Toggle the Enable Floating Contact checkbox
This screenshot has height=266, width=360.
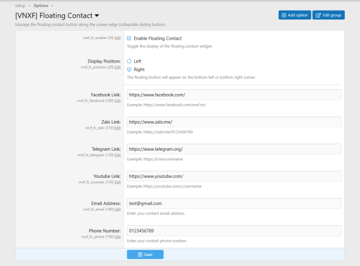point(129,38)
